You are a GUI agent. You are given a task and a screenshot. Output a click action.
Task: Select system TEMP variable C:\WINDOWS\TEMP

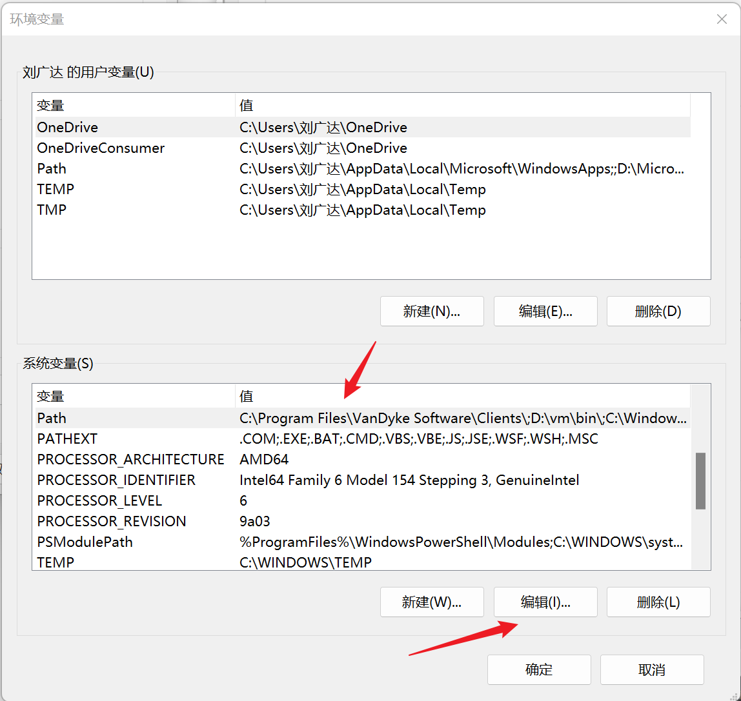[x=363, y=562]
